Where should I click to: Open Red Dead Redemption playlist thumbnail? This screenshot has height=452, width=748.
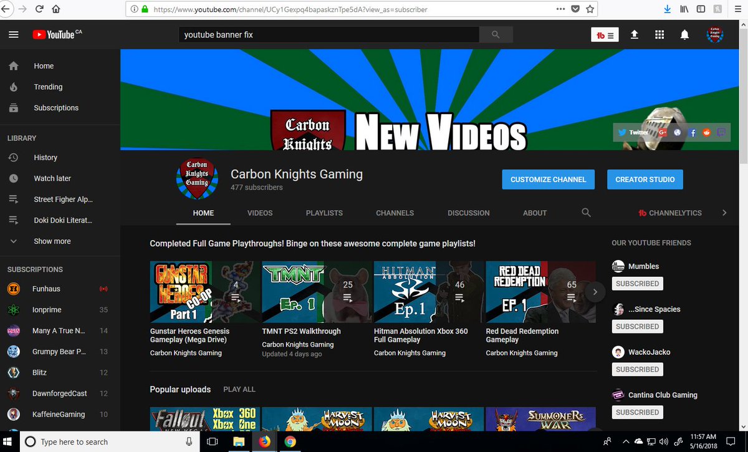click(540, 292)
